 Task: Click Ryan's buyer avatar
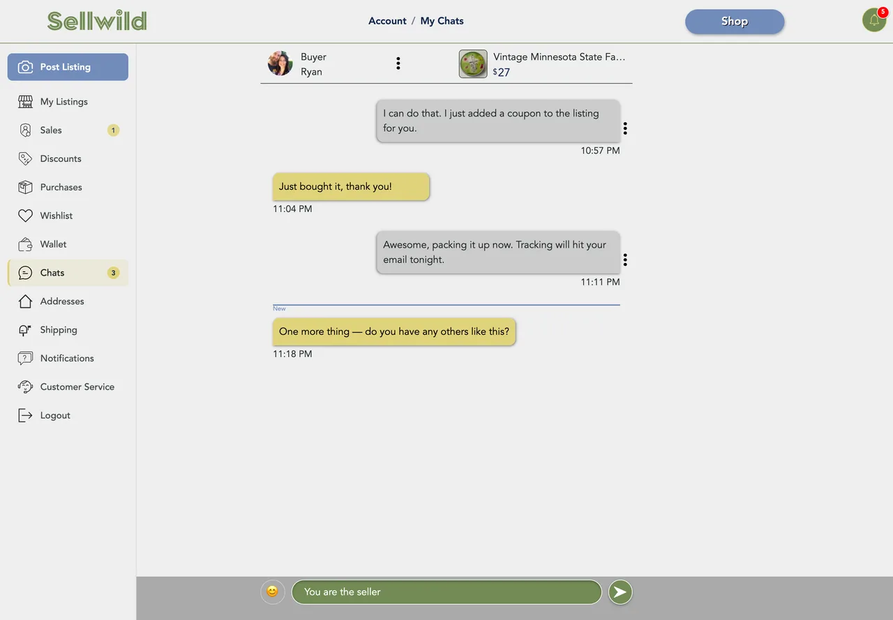[x=280, y=63]
